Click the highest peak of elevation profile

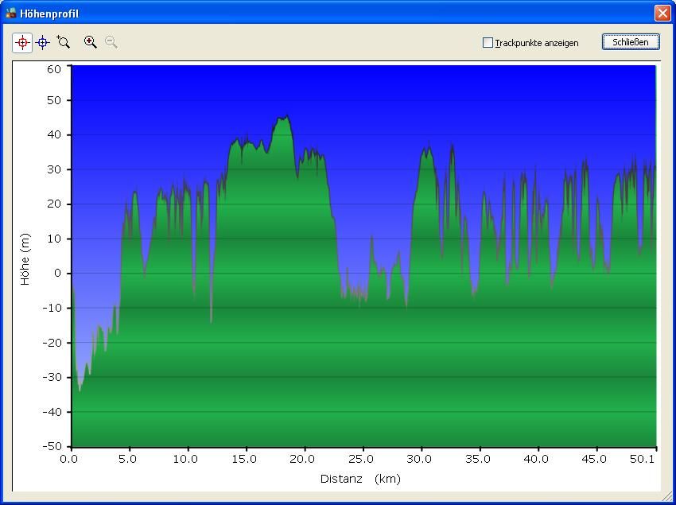[284, 117]
